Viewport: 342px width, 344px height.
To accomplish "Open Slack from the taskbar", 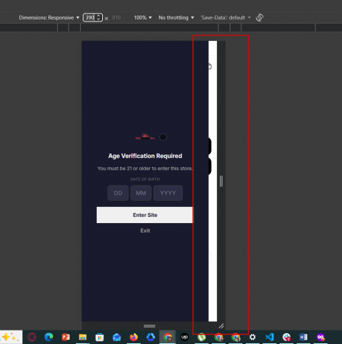I will click(287, 337).
